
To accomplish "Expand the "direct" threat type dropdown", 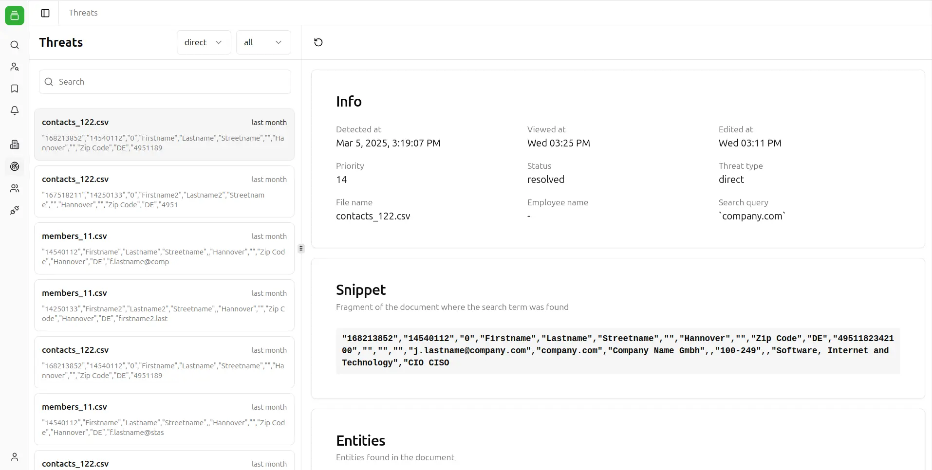I will point(204,42).
